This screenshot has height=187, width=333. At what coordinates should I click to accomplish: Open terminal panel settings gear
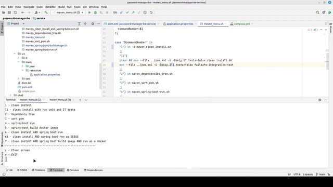[319, 100]
